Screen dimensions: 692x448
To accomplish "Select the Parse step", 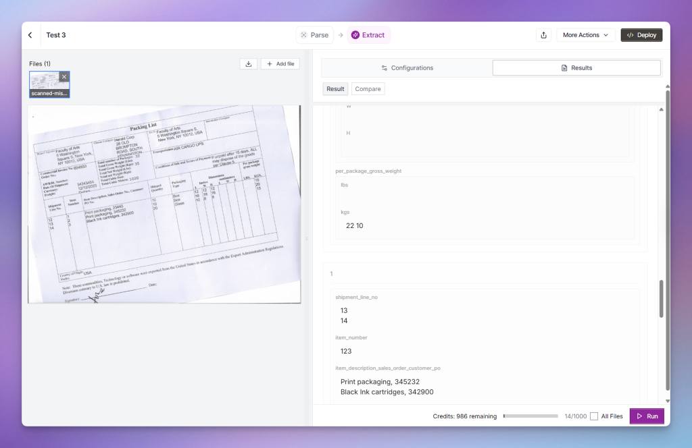I will point(314,35).
